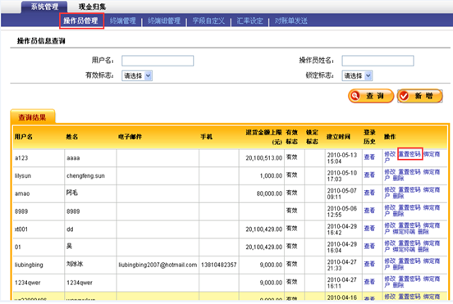The image size is (453, 304).
Task: Click 删除 in the xt001 row
Action: [x=423, y=232]
